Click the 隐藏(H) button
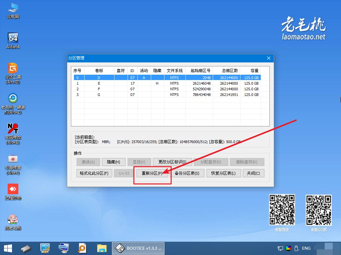Screen dimensions: 341x255 click(x=114, y=162)
